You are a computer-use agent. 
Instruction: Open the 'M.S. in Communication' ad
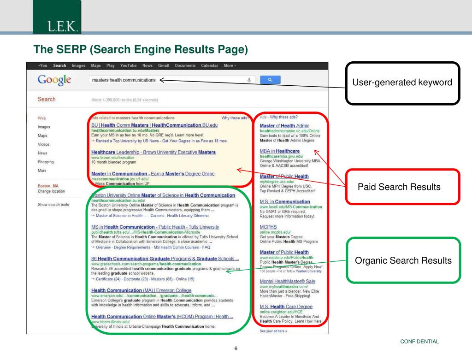tap(285, 202)
